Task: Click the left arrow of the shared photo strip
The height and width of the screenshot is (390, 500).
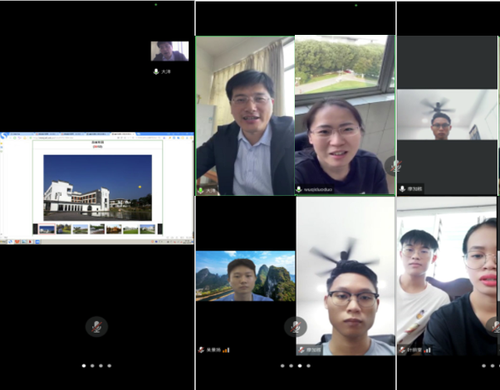Action: 35,229
